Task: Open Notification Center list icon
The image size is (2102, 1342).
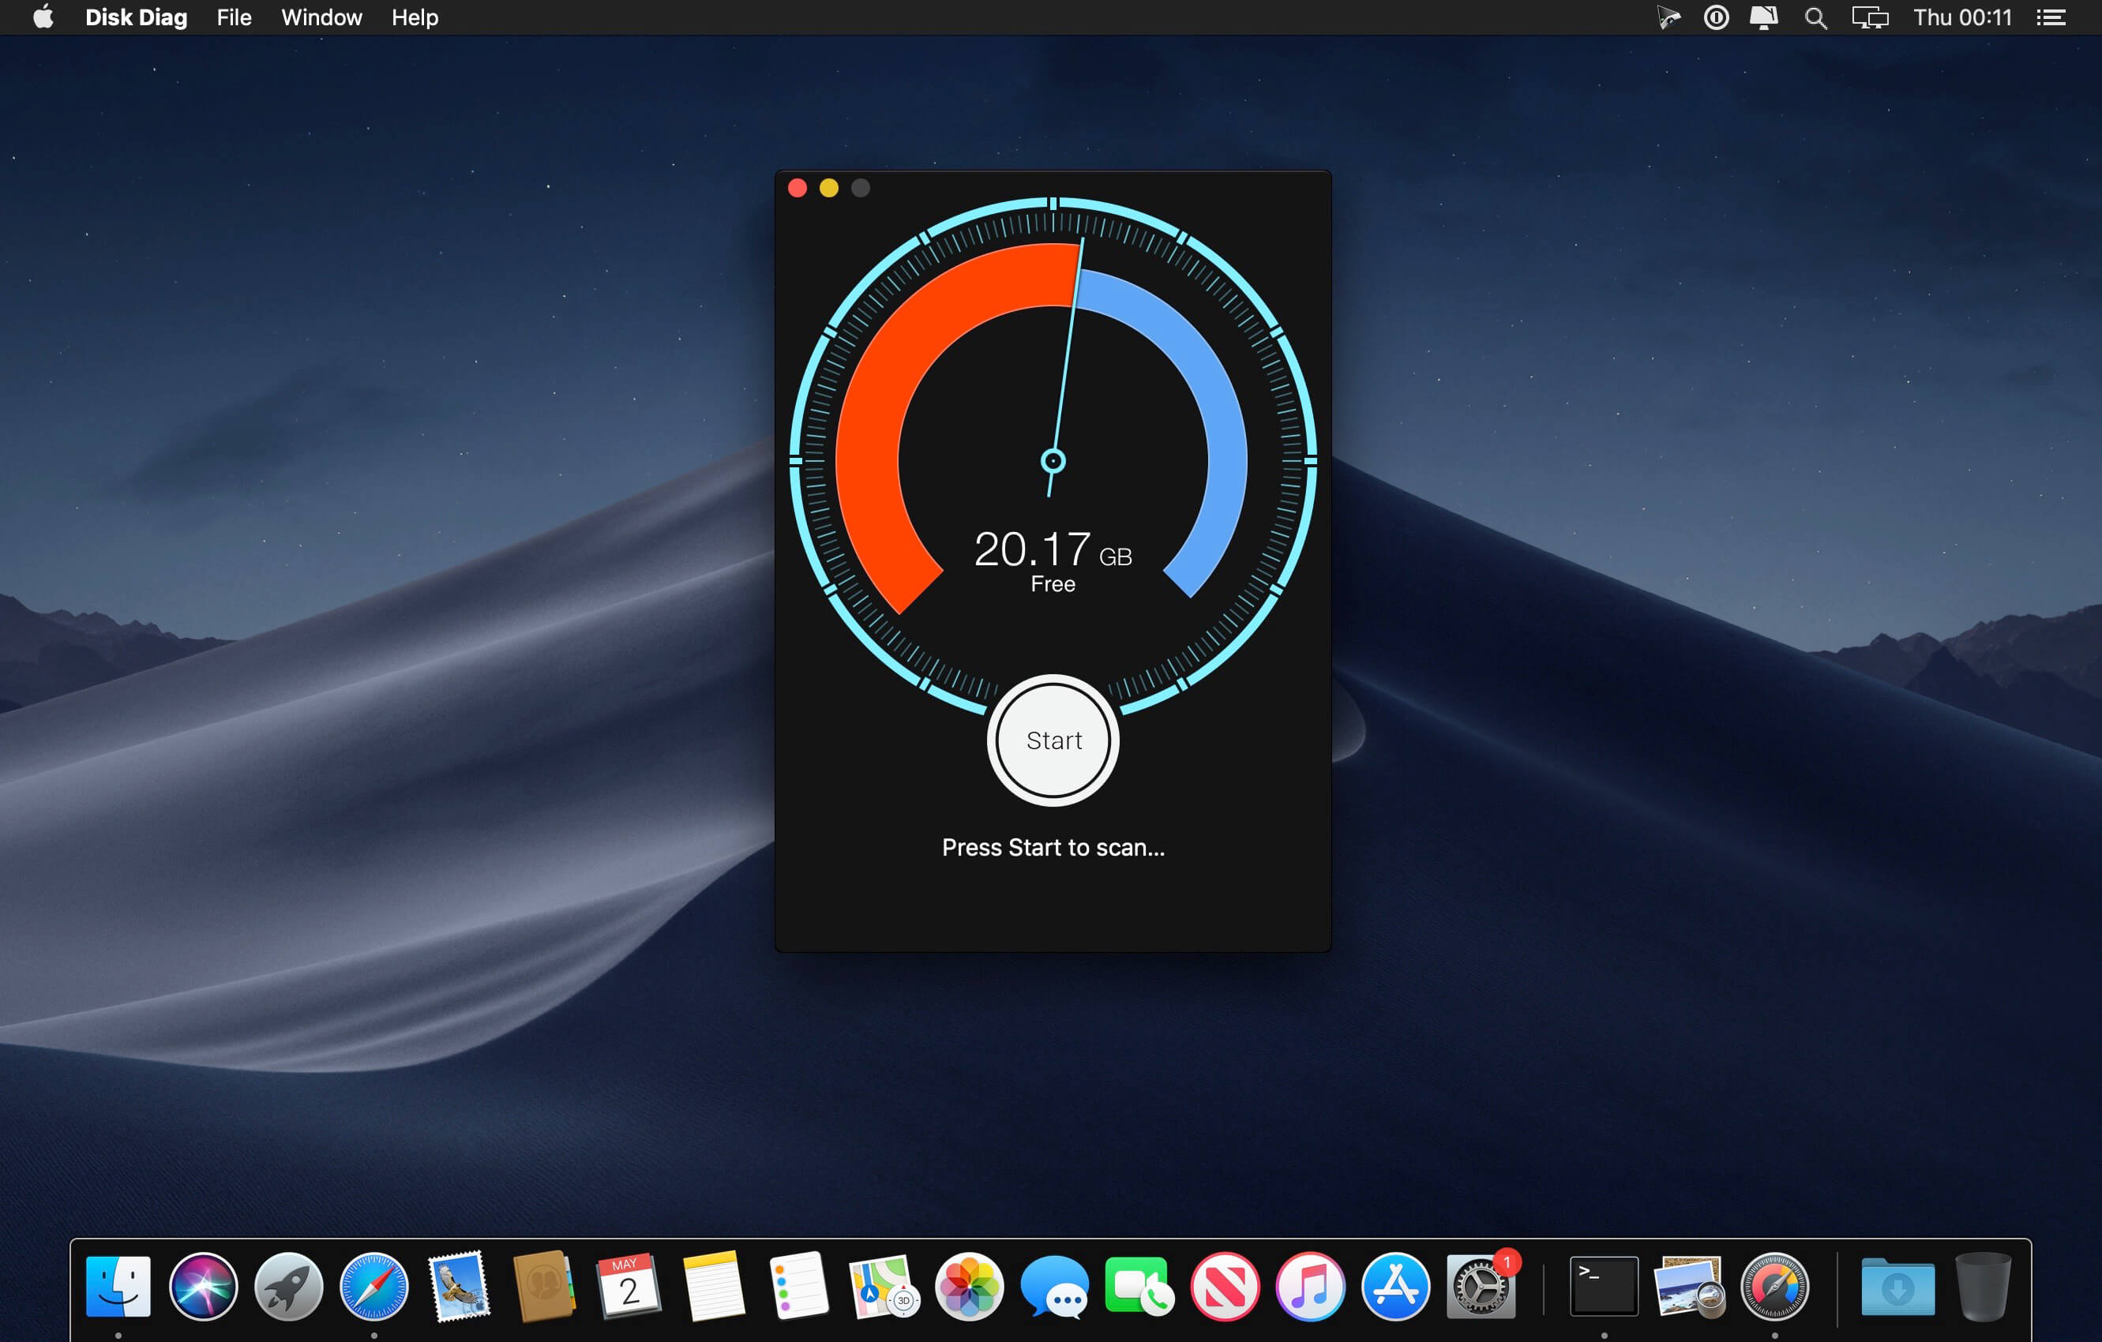Action: pos(2051,17)
